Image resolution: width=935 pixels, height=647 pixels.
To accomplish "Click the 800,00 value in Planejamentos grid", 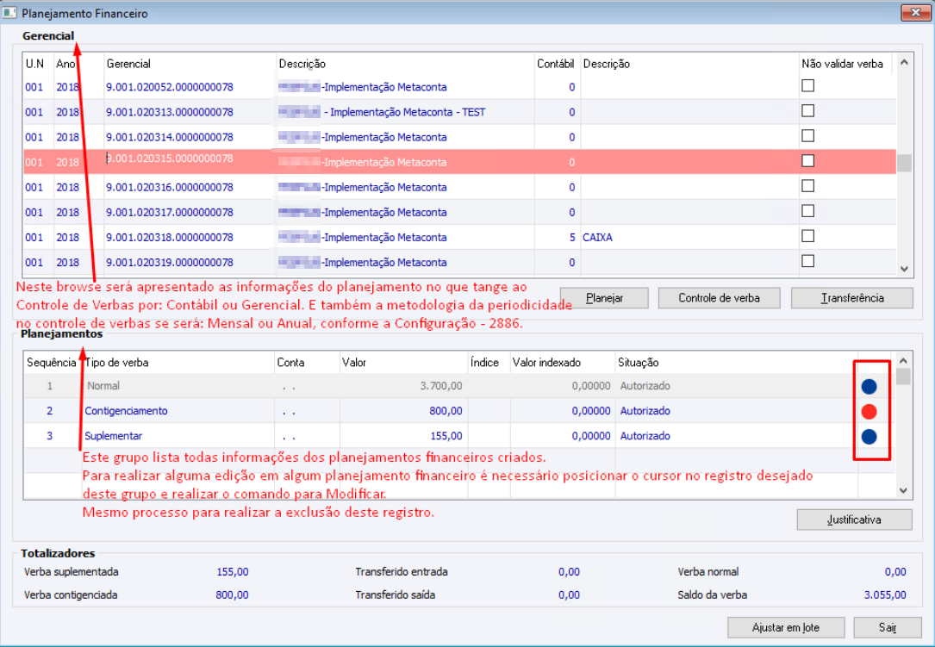I will tap(446, 412).
